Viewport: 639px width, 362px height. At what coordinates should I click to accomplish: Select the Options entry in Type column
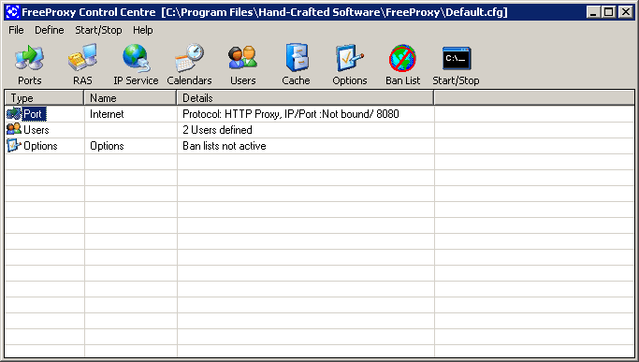40,146
